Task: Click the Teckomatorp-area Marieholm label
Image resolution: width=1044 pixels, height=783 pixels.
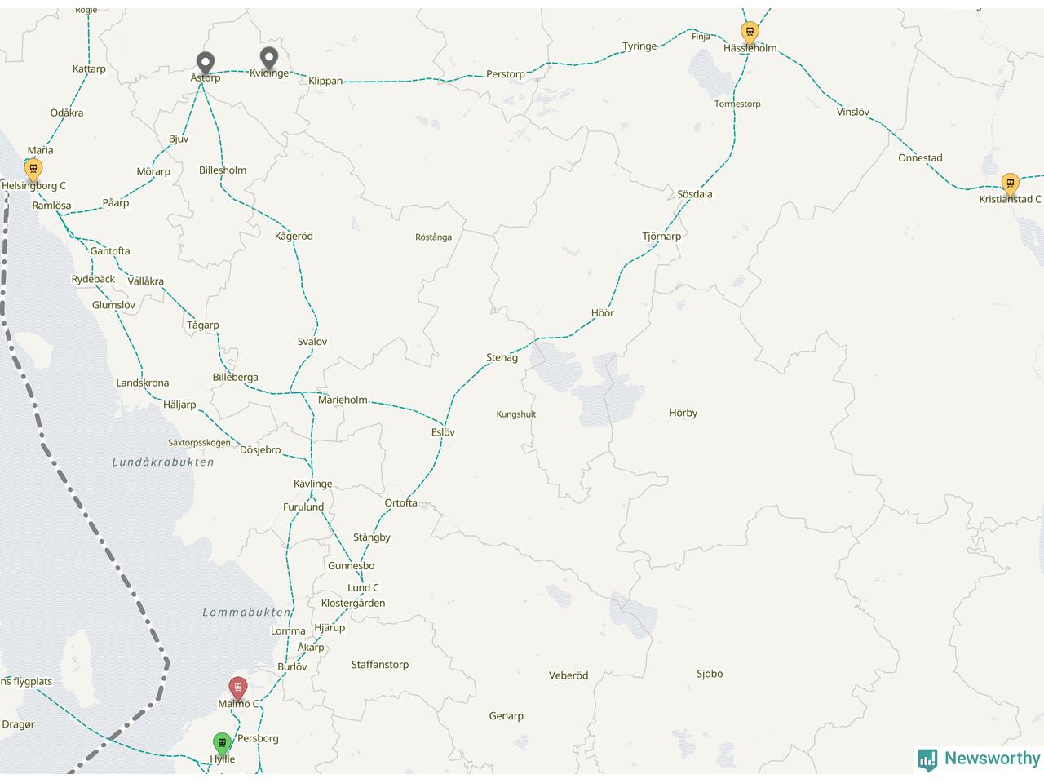Action: (343, 400)
